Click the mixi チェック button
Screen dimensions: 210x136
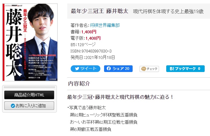point(149,69)
